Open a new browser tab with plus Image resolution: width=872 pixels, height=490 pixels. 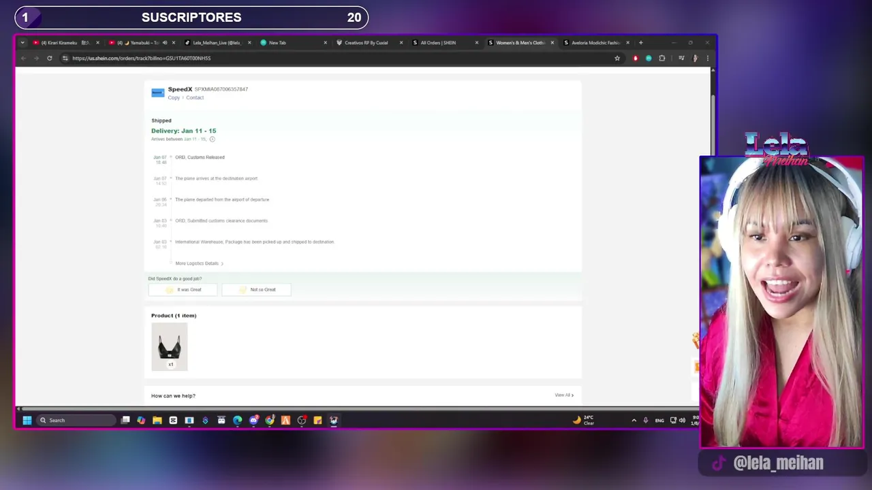coord(640,43)
